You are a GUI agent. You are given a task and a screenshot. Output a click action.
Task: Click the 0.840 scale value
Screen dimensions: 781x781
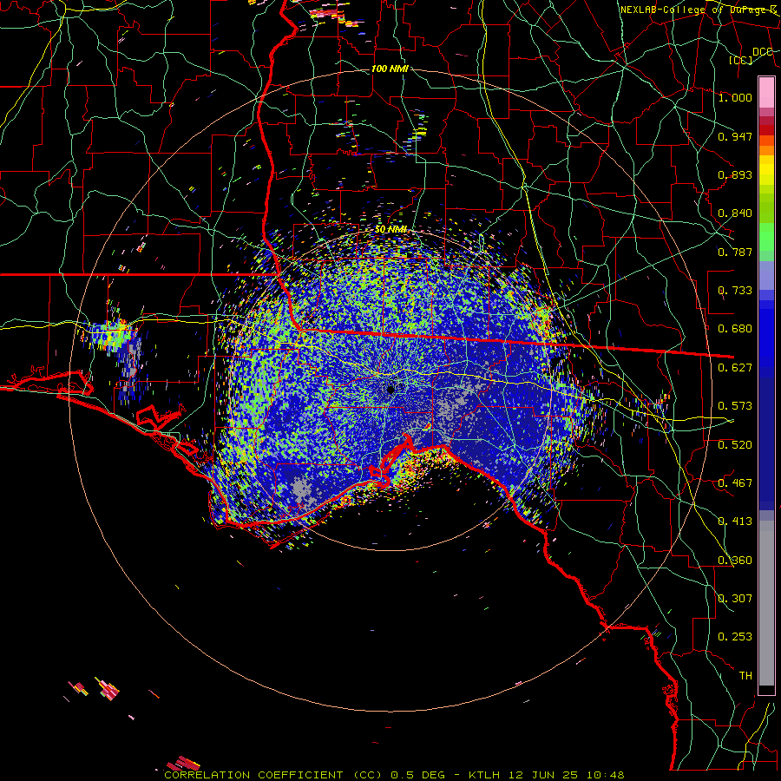click(735, 213)
